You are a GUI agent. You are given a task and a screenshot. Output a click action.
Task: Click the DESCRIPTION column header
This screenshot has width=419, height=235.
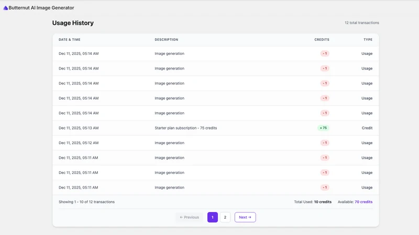coord(166,40)
